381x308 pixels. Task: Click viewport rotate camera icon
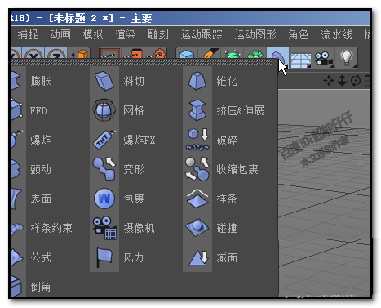[x=356, y=81]
